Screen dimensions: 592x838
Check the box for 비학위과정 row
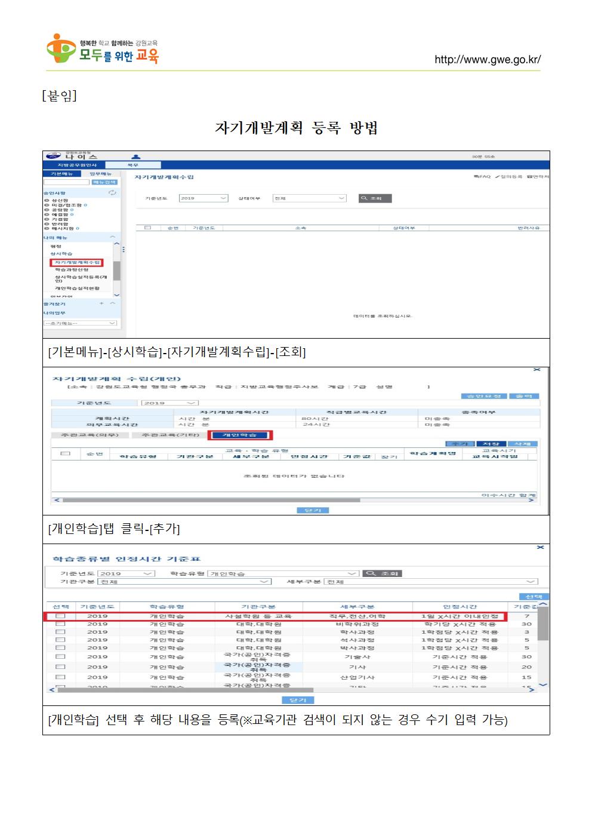pyautogui.click(x=60, y=624)
